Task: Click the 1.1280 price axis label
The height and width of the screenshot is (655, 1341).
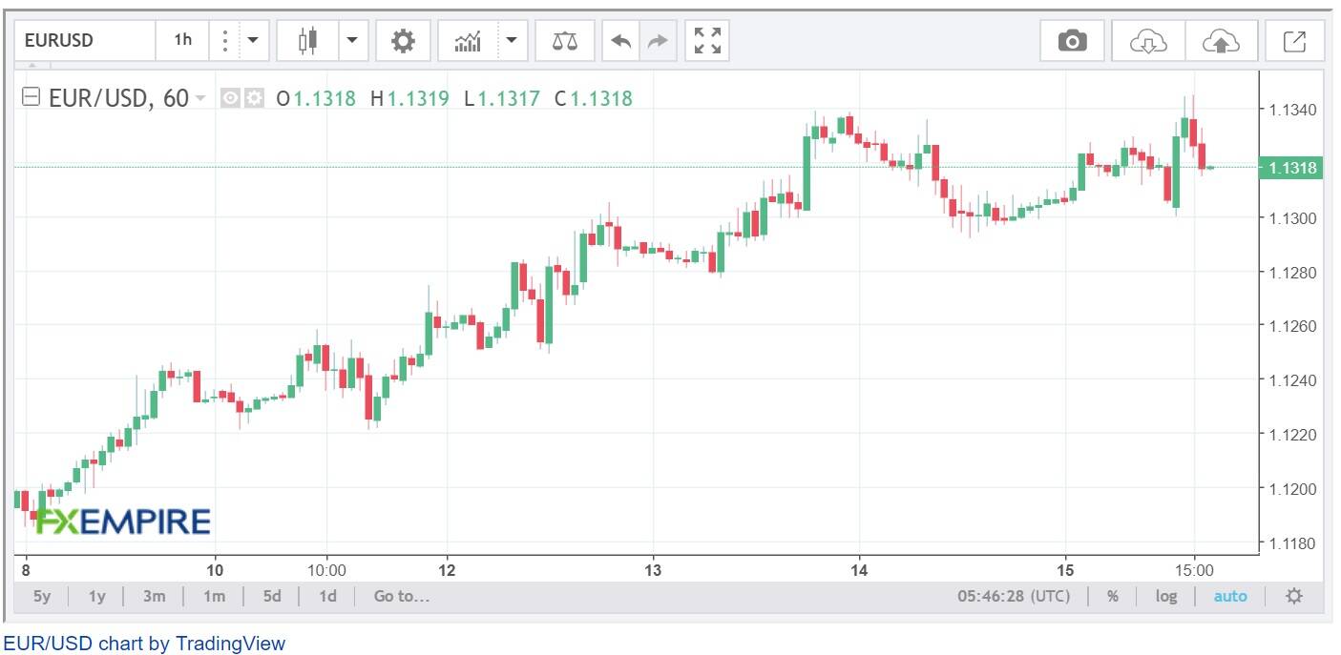Action: click(1292, 273)
